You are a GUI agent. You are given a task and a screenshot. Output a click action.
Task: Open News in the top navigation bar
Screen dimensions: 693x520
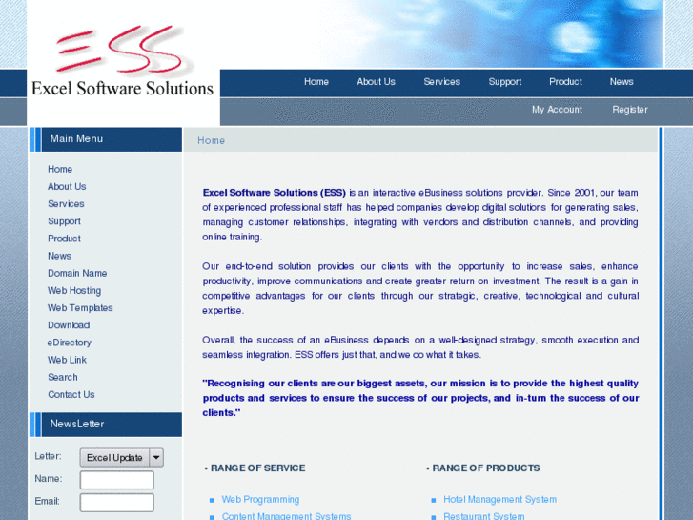[622, 82]
